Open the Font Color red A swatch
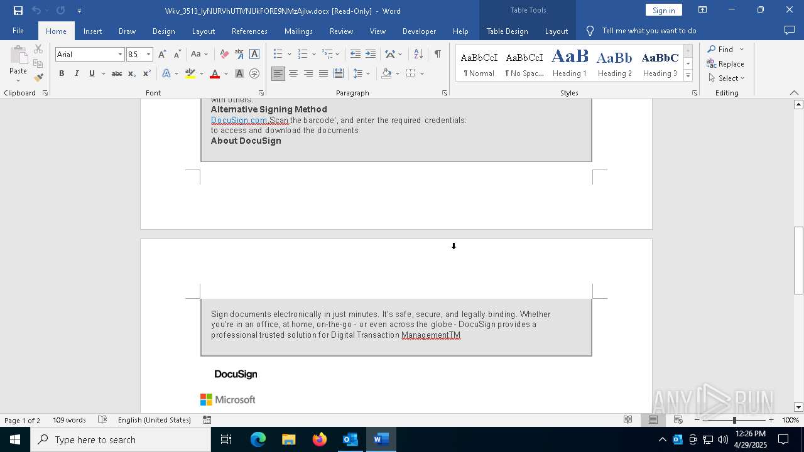Screen dimensions: 804x452 click(x=215, y=73)
